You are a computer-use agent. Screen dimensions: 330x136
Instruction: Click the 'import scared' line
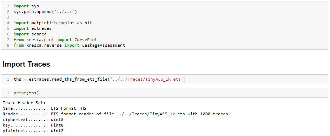point(30,34)
